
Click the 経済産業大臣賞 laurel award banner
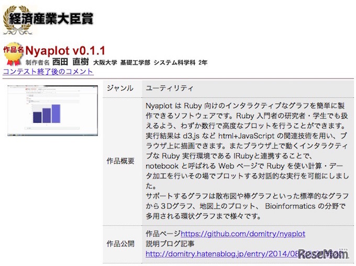(48, 20)
